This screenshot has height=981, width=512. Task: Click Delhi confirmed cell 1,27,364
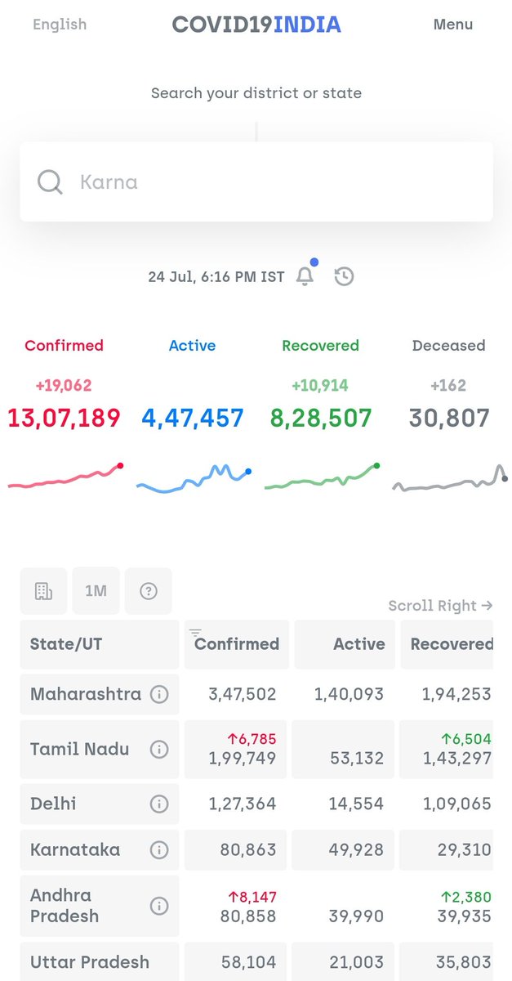coord(236,804)
